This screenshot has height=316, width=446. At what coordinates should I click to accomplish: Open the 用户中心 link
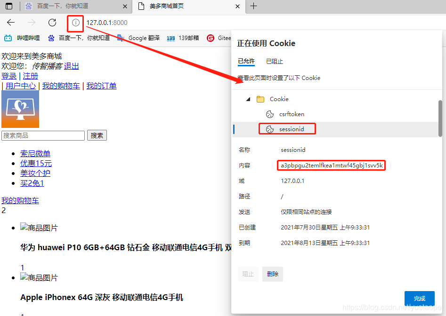point(21,86)
